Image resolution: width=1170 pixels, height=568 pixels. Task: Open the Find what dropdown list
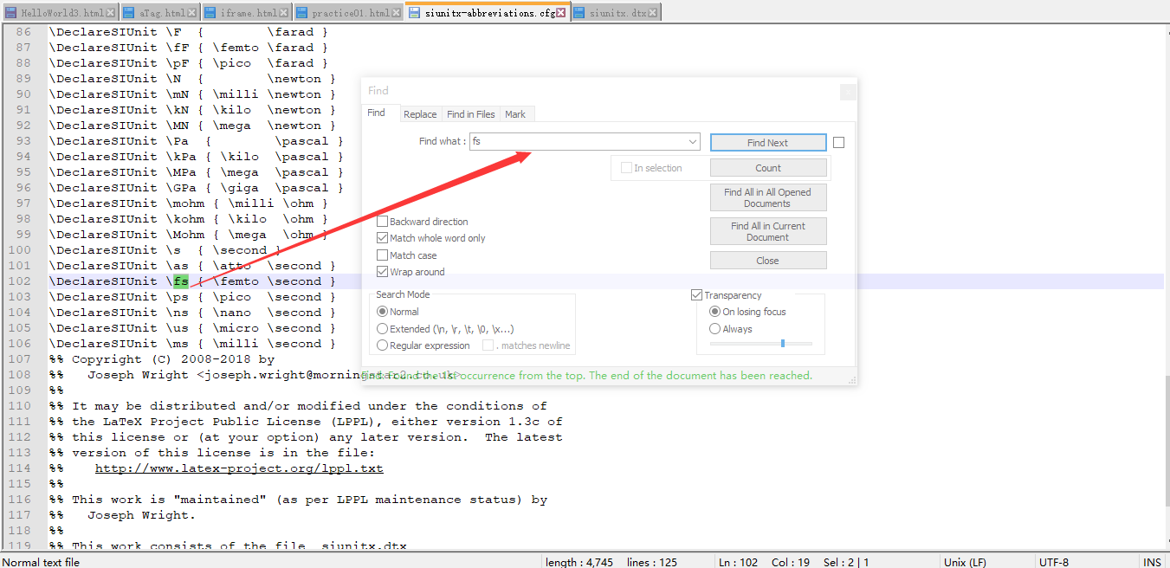692,141
